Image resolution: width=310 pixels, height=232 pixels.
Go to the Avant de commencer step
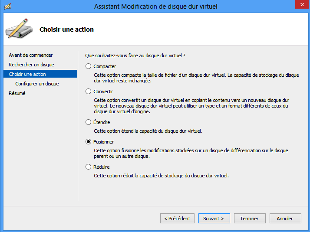coord(31,55)
